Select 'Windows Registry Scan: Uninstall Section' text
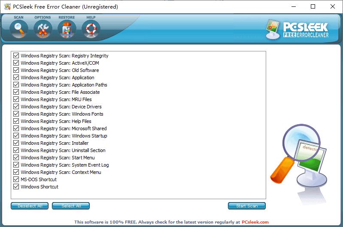Screen dimensions: 343x227 pyautogui.click(x=63, y=150)
